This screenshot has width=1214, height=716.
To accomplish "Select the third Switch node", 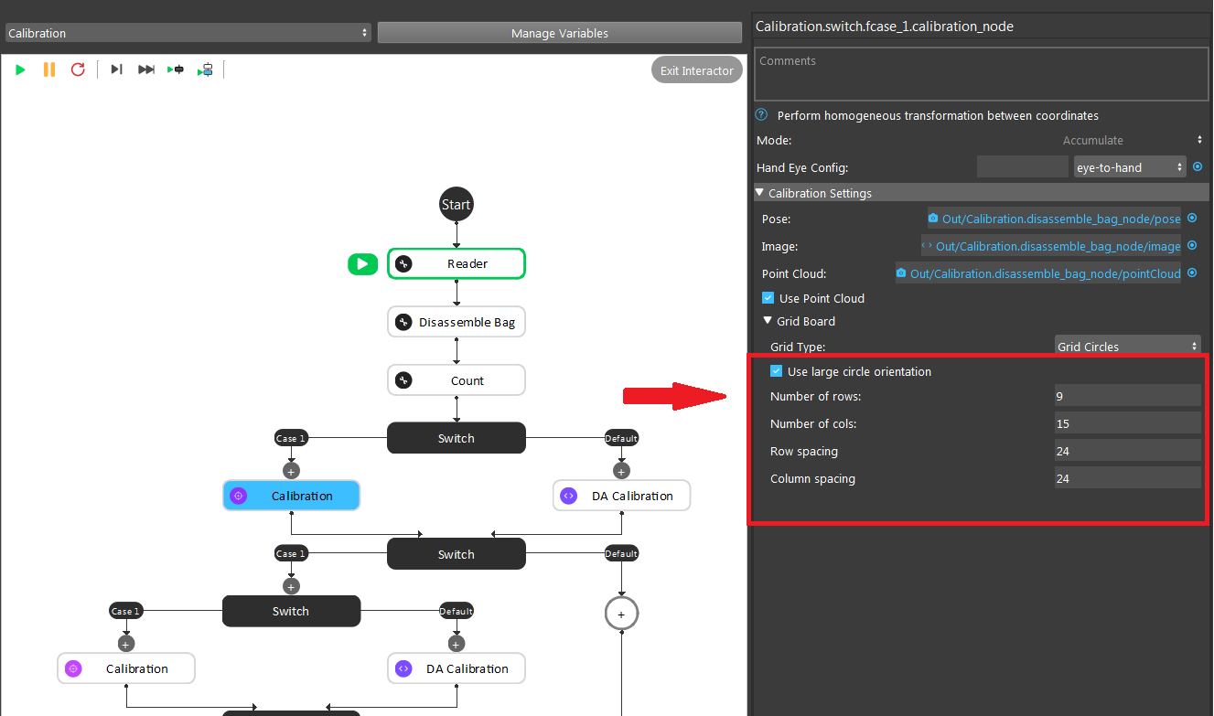I will click(291, 611).
